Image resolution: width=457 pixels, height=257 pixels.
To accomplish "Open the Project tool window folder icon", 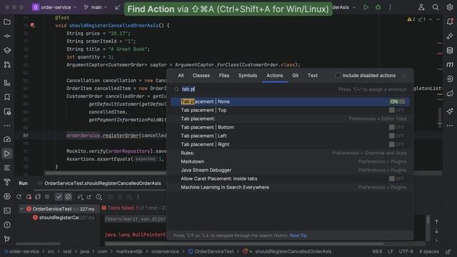I will (7, 22).
